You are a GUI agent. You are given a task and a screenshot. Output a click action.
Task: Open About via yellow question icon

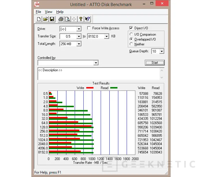click(81, 19)
